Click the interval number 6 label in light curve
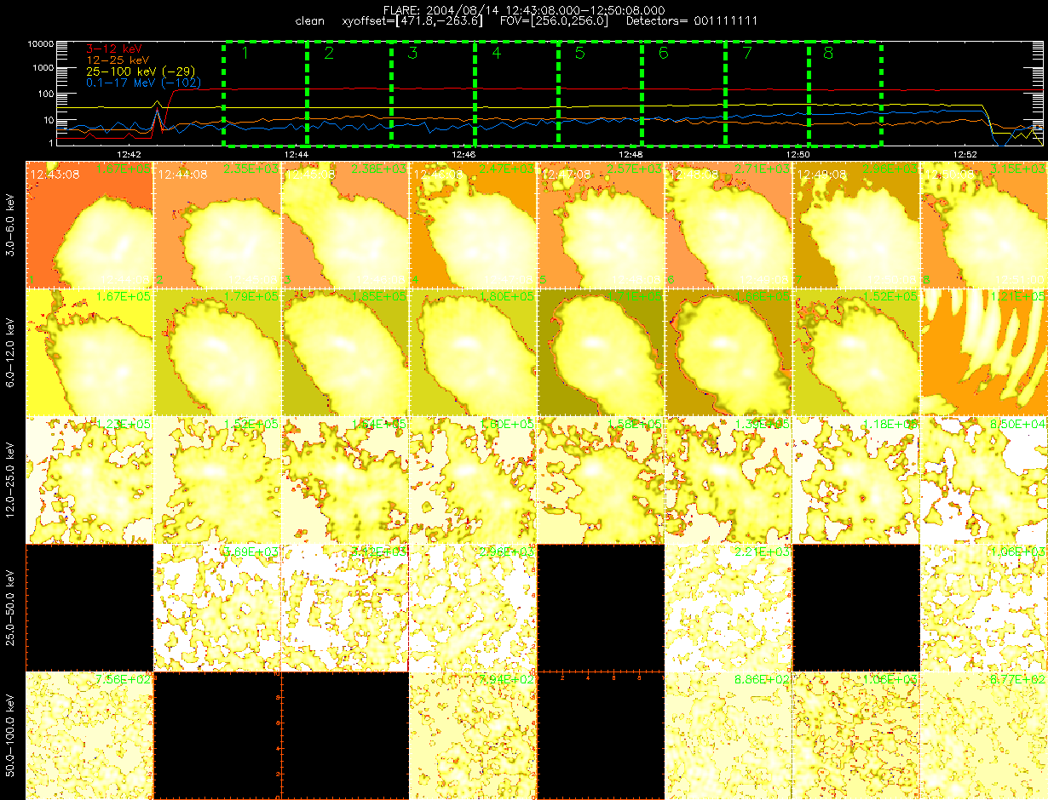The image size is (1048, 800). [x=664, y=54]
